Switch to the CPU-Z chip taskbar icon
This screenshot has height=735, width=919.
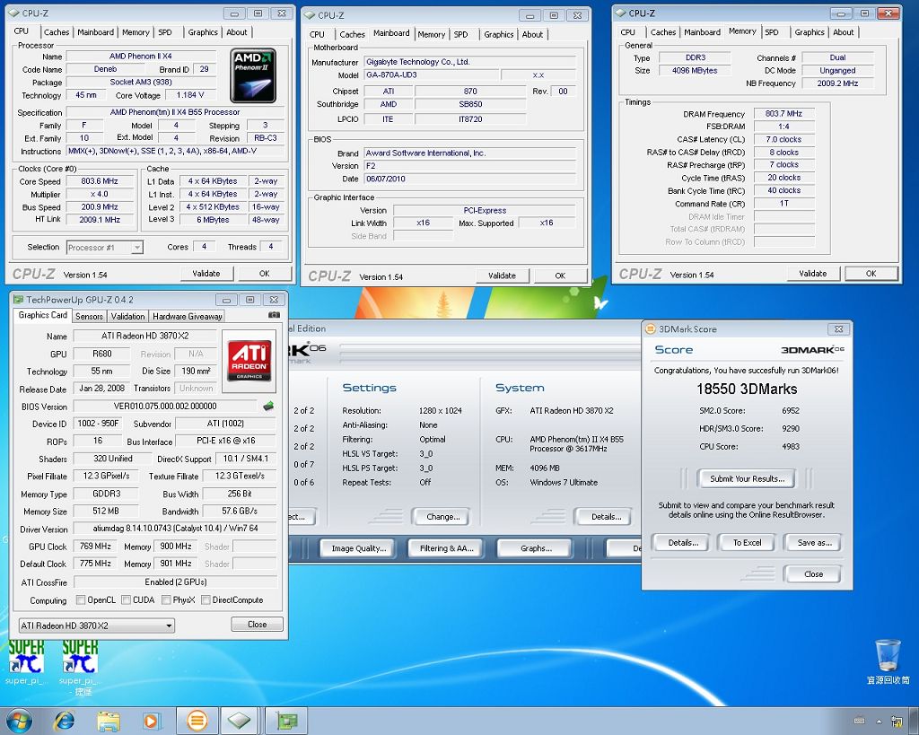tap(239, 721)
